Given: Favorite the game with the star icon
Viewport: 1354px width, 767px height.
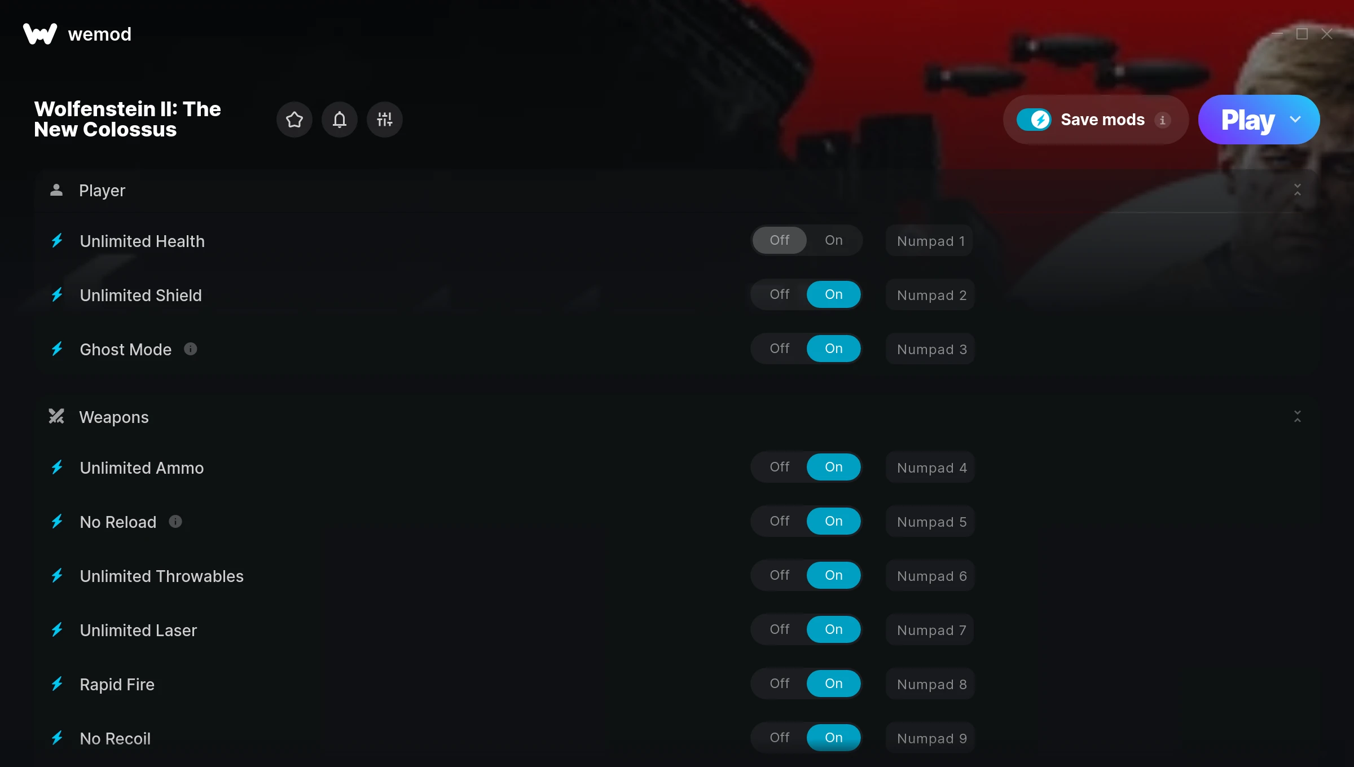Looking at the screenshot, I should (x=294, y=120).
